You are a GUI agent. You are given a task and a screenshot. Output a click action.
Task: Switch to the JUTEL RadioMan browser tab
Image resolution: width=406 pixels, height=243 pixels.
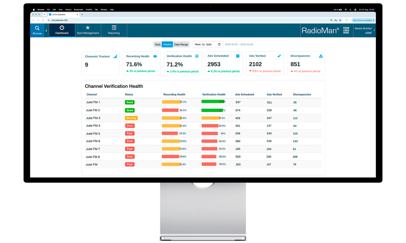pos(63,15)
